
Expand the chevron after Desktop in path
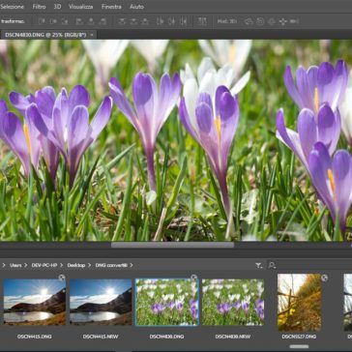pyautogui.click(x=89, y=265)
